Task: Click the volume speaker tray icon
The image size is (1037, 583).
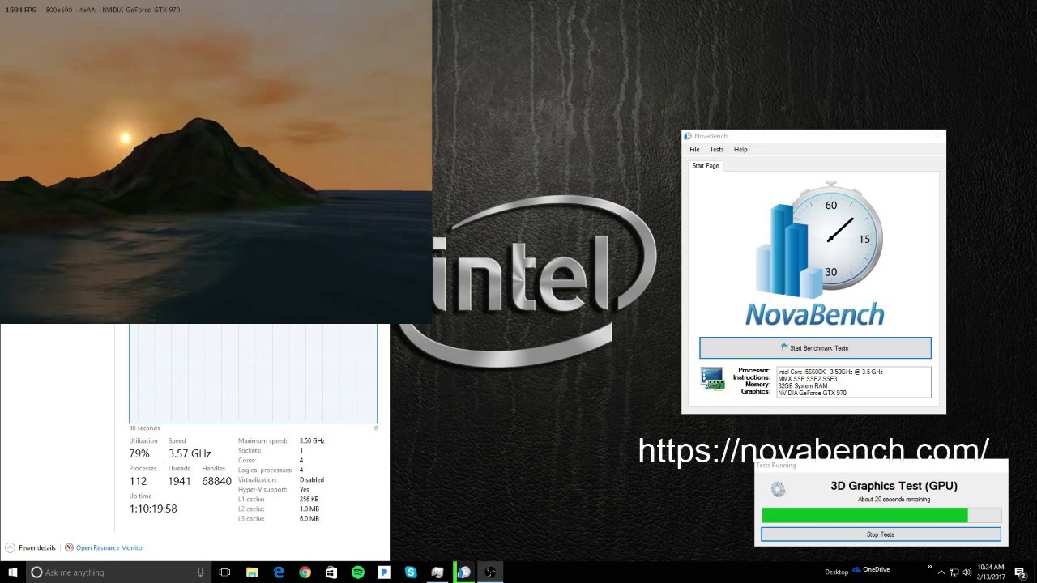Action: click(967, 572)
